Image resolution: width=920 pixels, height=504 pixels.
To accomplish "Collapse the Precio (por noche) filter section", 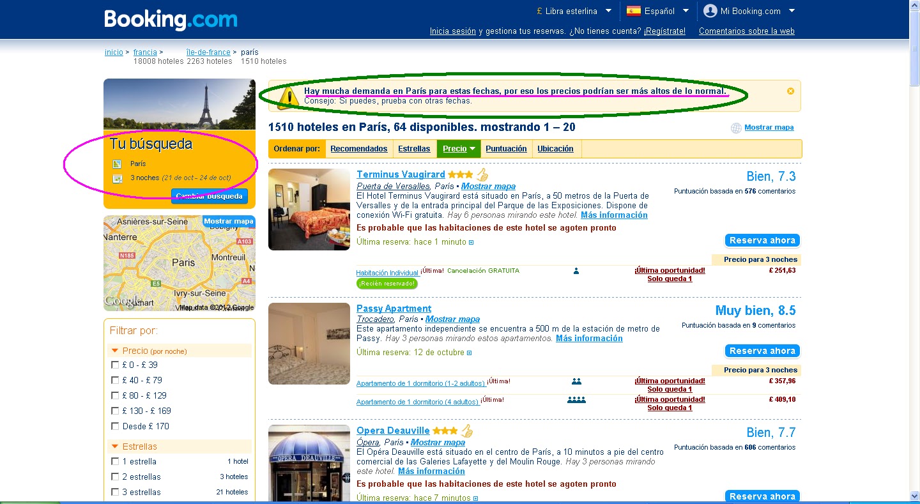I will pyautogui.click(x=115, y=351).
